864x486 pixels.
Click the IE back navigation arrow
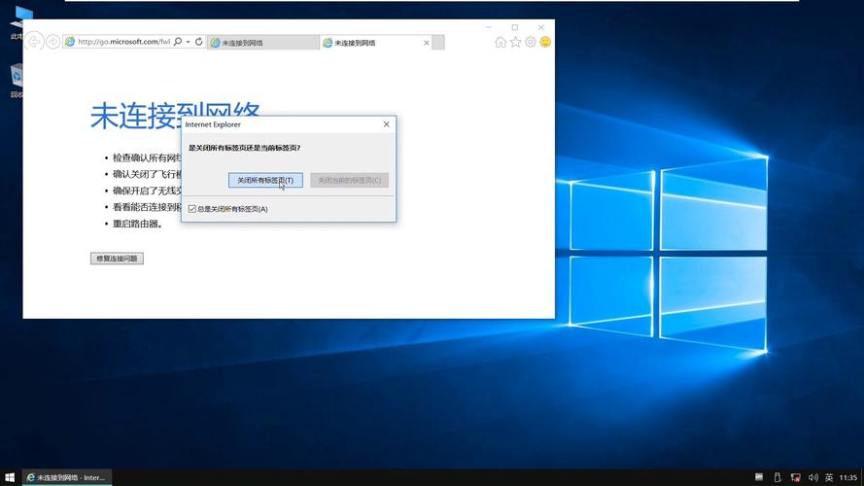34,42
